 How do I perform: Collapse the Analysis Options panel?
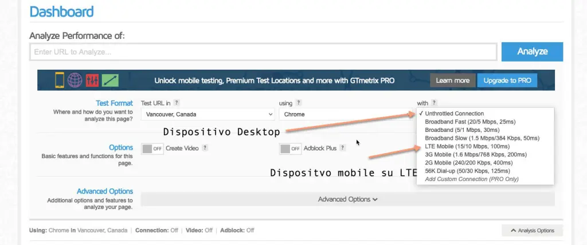click(533, 231)
